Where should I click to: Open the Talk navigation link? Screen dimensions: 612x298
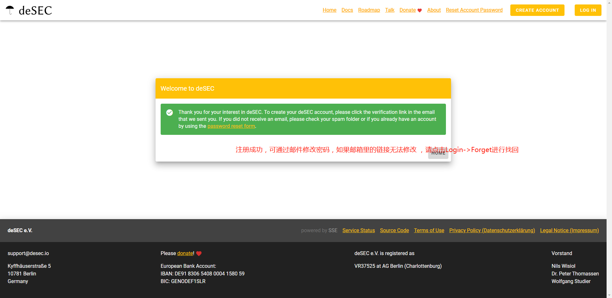coord(390,10)
